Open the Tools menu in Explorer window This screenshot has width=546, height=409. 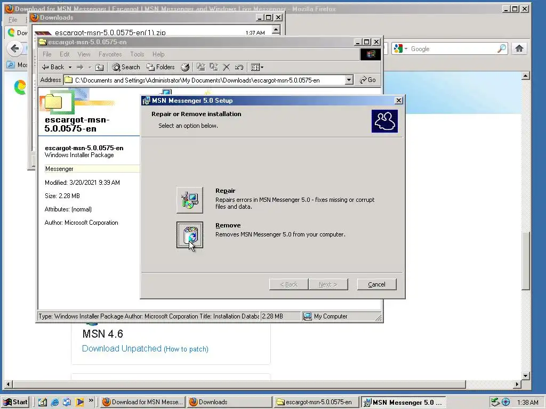coord(137,54)
